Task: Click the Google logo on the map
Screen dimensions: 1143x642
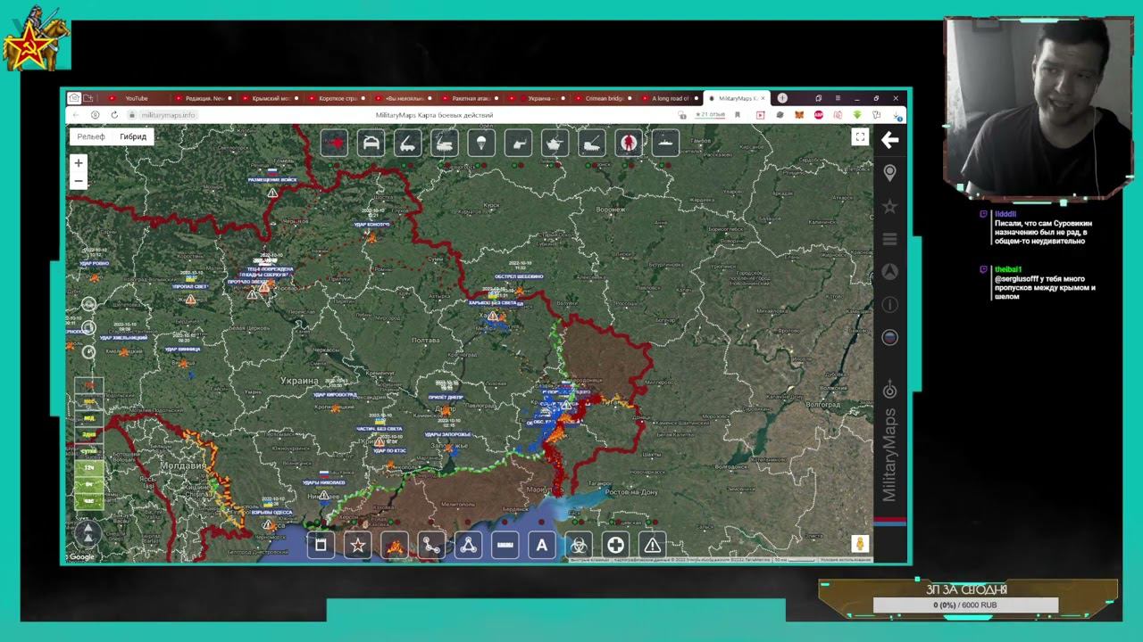Action: (x=81, y=557)
